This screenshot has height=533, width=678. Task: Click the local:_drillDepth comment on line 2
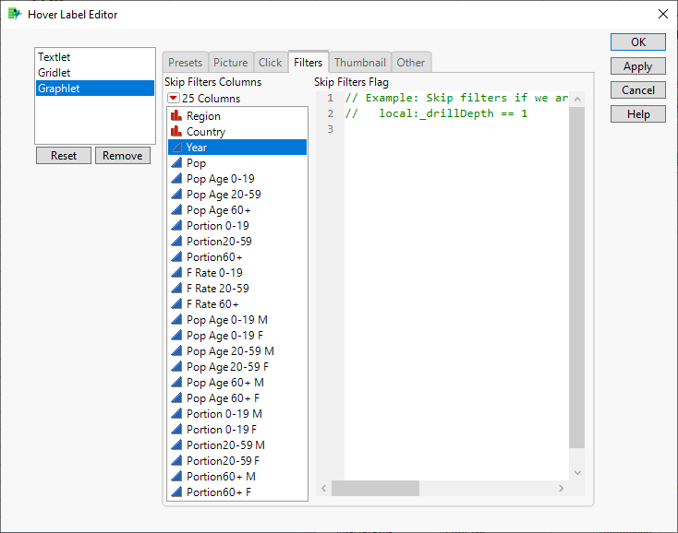pyautogui.click(x=436, y=113)
